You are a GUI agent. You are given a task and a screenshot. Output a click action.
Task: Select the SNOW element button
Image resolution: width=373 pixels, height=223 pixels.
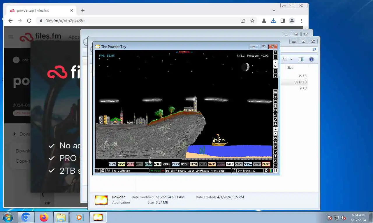(x=248, y=164)
